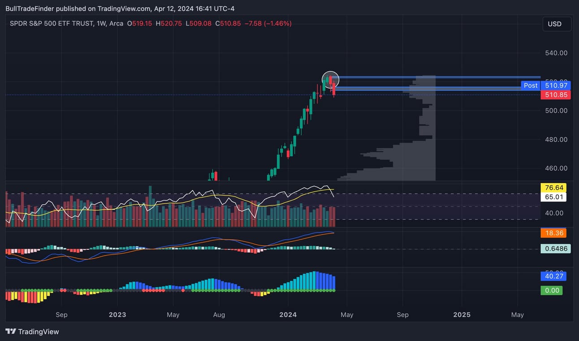
Task: Click the TradingView logo
Action: (32, 332)
